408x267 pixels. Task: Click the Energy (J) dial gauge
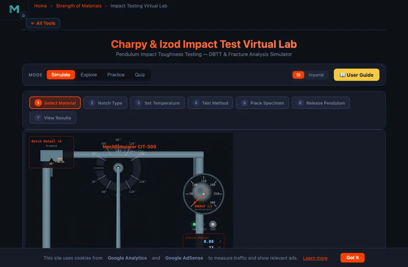tap(204, 194)
